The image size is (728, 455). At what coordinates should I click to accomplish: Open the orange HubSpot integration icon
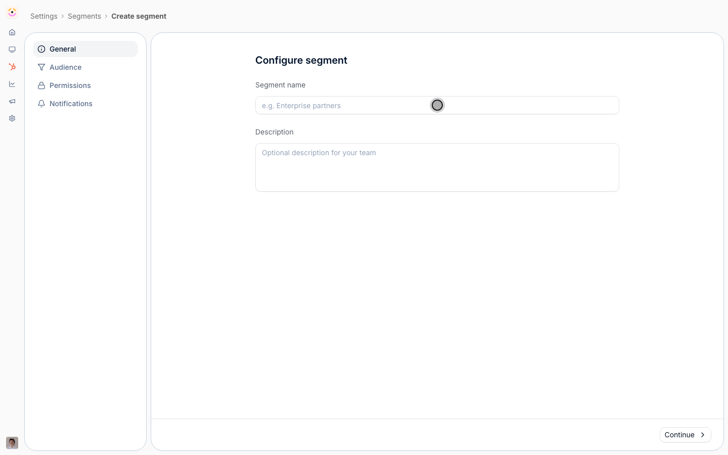(x=12, y=67)
